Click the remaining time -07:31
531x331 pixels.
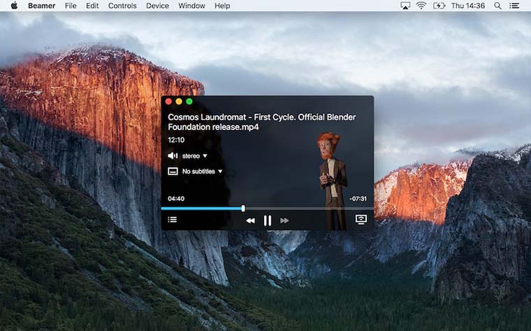[x=358, y=198]
